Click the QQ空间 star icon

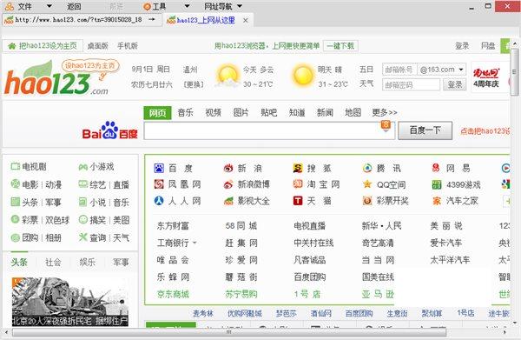click(x=367, y=184)
